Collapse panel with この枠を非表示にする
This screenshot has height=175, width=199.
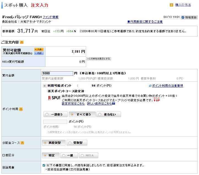tap(99, 59)
